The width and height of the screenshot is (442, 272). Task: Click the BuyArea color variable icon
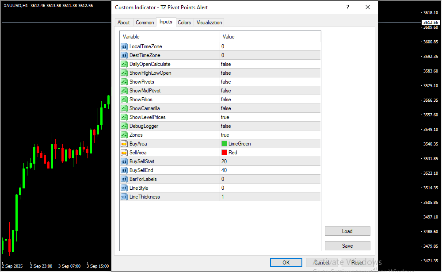(124, 144)
